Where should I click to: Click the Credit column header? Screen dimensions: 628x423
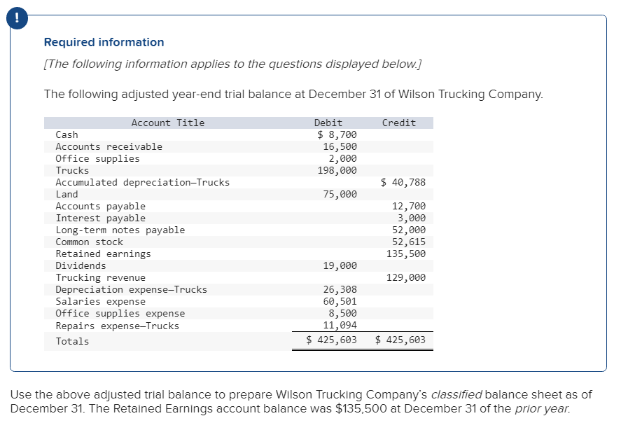398,123
